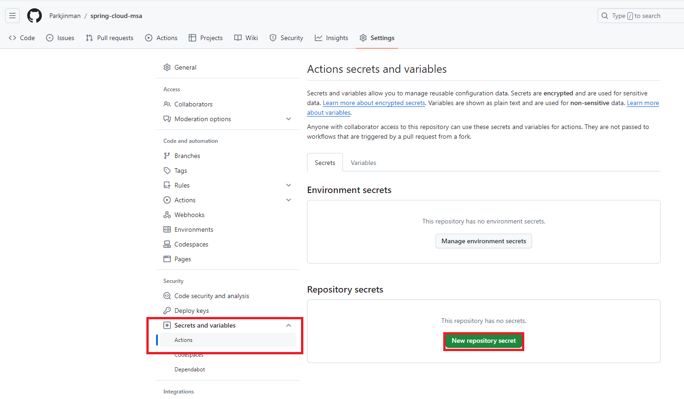
Task: Open the spring-cloud-msa repository link
Action: [x=116, y=16]
